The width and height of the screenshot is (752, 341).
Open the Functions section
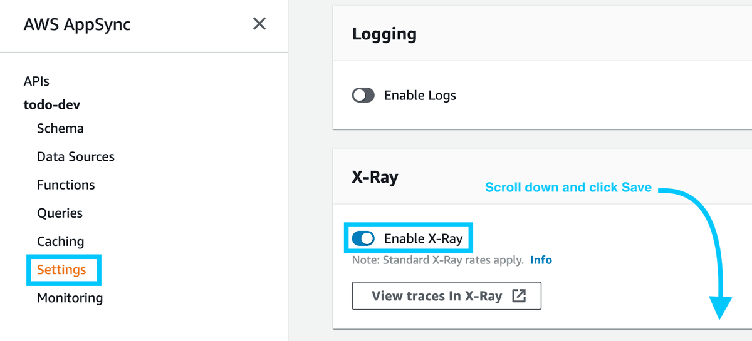[66, 185]
